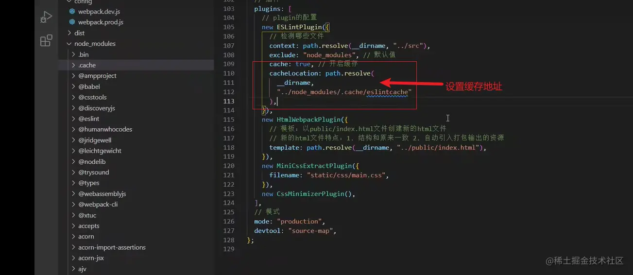Select the accepts folder
Image resolution: width=633 pixels, height=275 pixels.
(89, 225)
